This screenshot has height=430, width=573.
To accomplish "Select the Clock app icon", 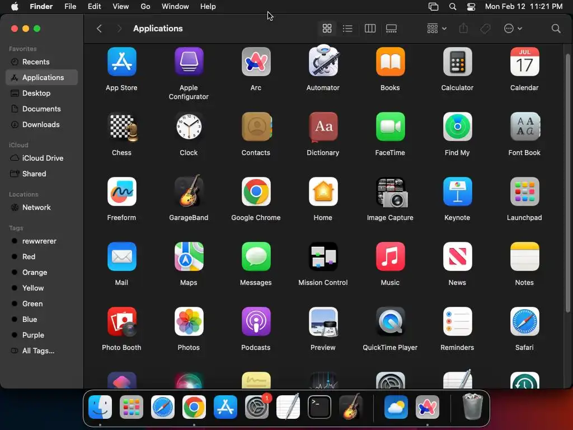I will [x=189, y=127].
